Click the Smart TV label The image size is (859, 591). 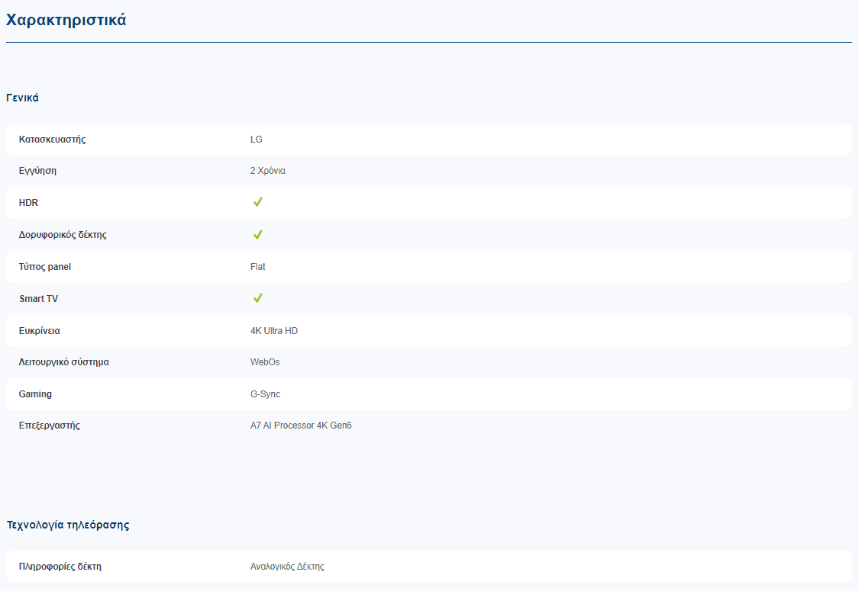point(38,298)
